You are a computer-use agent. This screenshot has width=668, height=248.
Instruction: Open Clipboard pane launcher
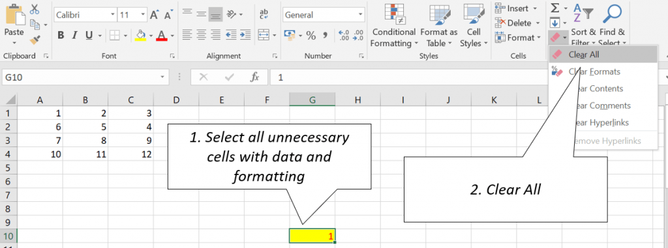(x=46, y=56)
